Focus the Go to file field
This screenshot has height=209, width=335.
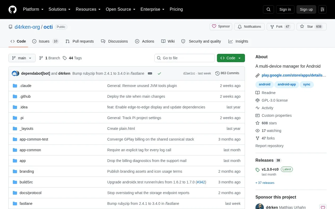(185, 58)
